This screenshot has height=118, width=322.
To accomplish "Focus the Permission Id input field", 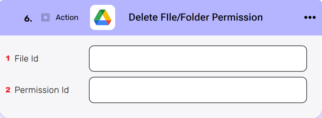I will pyautogui.click(x=198, y=90).
